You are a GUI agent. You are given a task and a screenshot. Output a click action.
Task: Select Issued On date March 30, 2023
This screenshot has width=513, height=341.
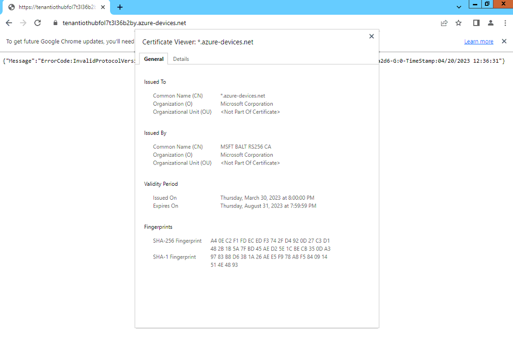tap(267, 198)
